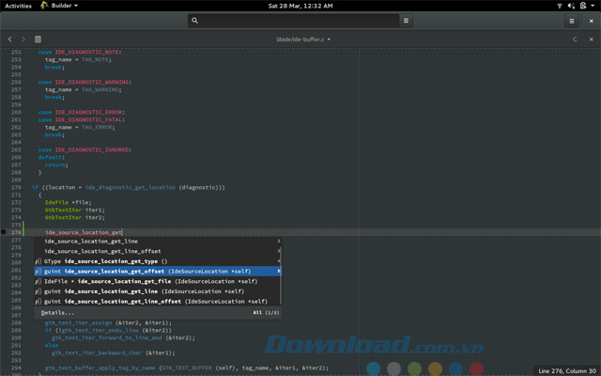The image size is (601, 376).
Task: Click the search magnifier icon in header
Action: pyautogui.click(x=194, y=20)
